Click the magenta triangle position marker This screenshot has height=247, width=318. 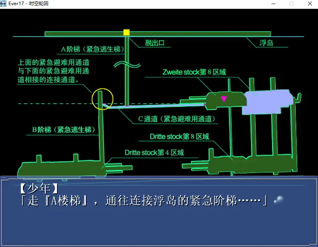tap(224, 99)
